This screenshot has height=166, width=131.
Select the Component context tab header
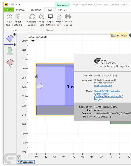(x=63, y=5)
